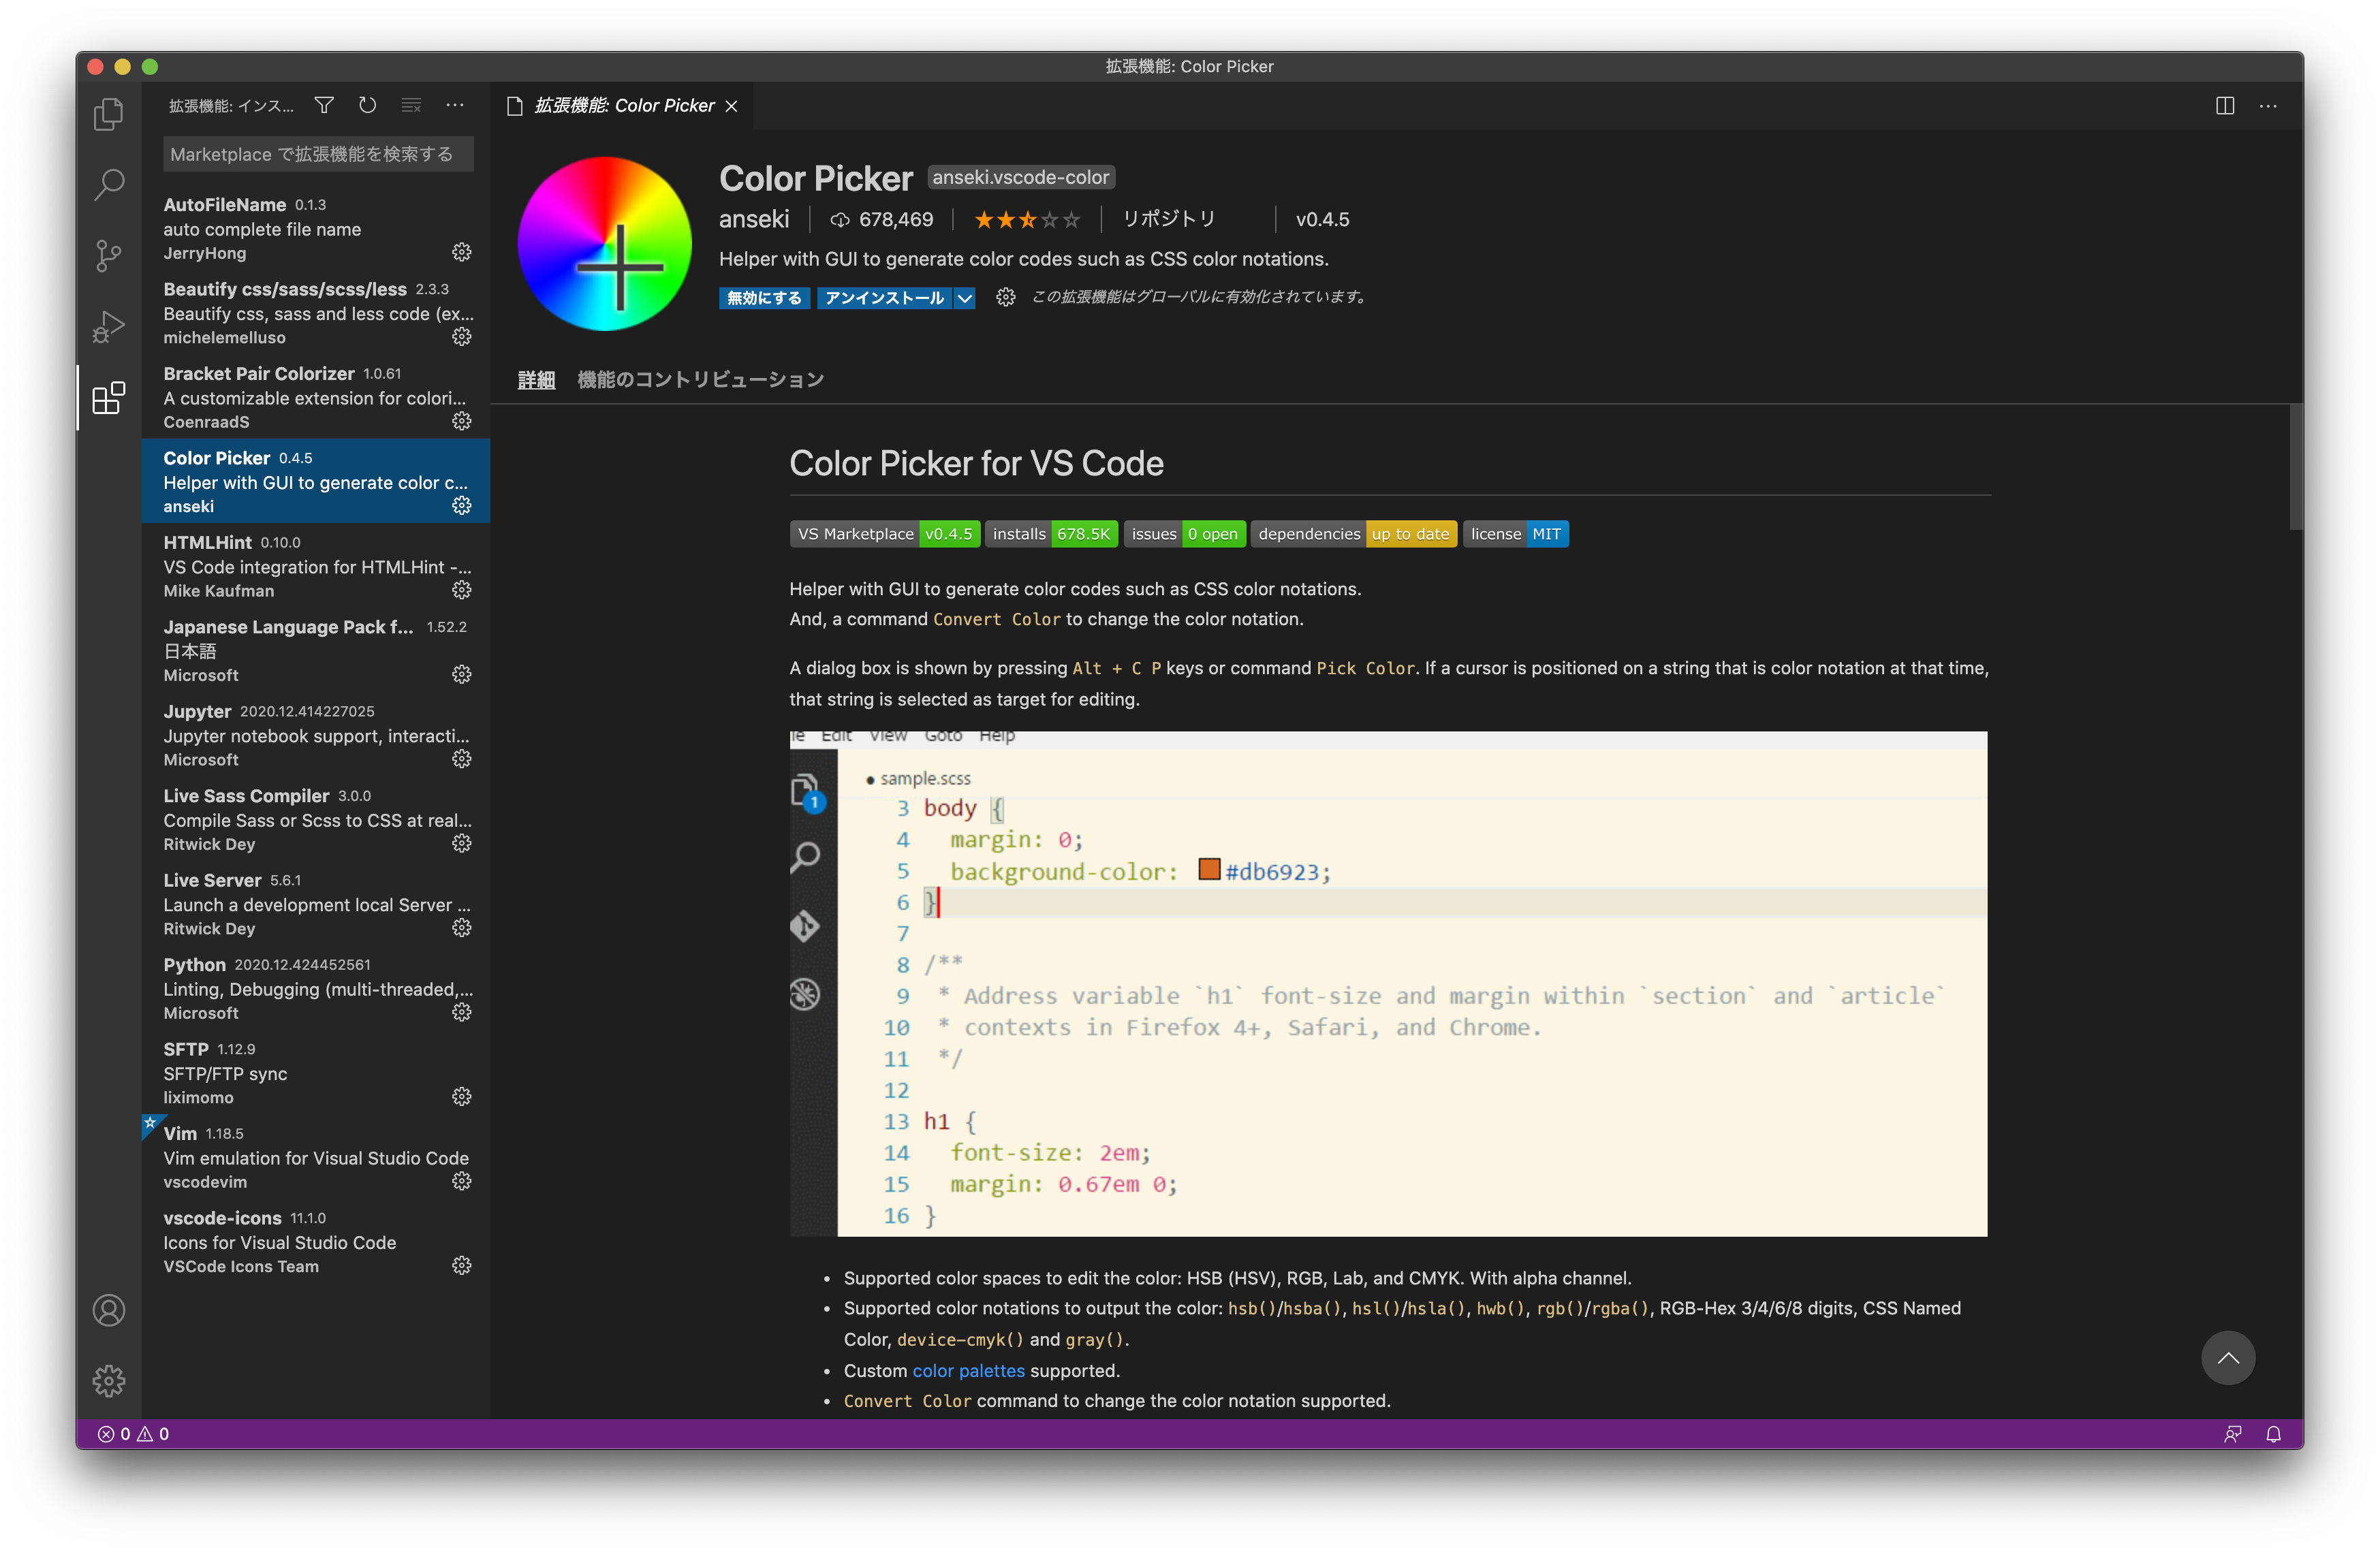Manage gear for Python extension
Viewport: 2380px width, 1550px height.
click(x=461, y=1013)
